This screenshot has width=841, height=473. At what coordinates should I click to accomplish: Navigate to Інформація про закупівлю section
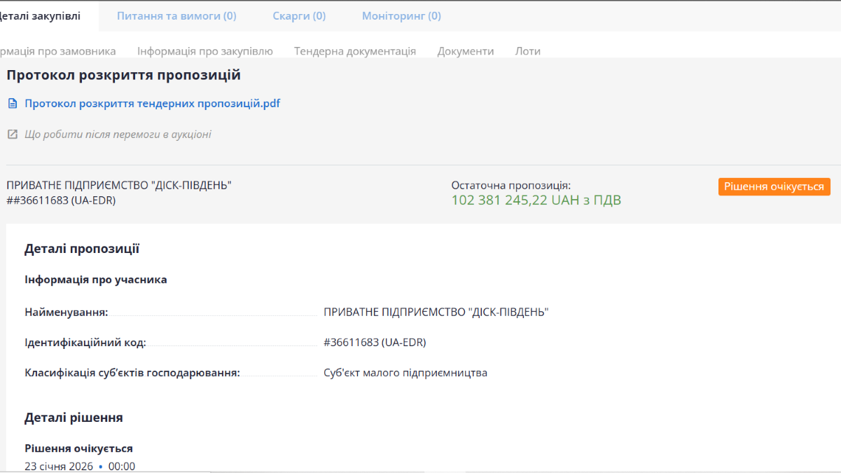click(x=204, y=51)
